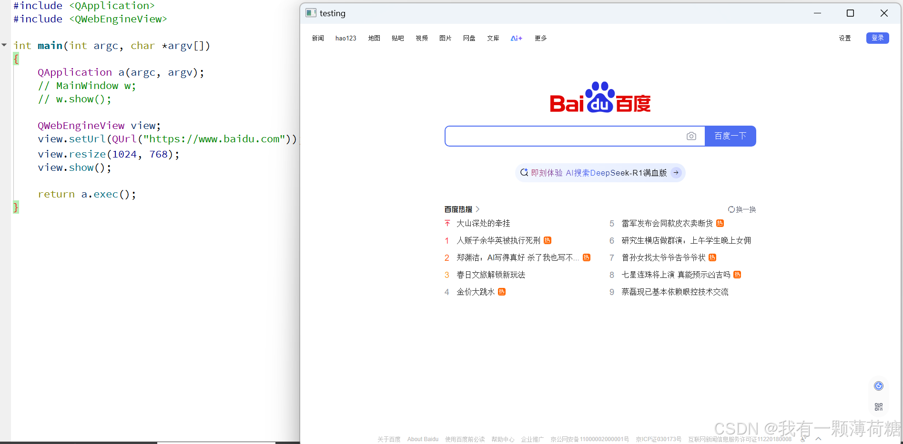This screenshot has width=903, height=444.
Task: Click the 百度热搜 heading
Action: tap(458, 209)
